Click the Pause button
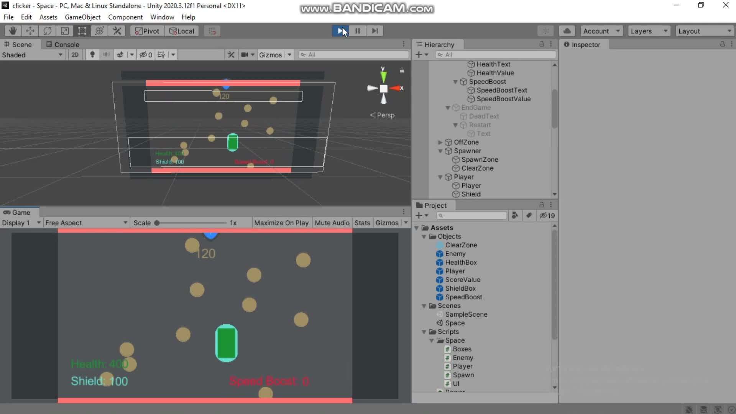Screen dimensions: 736x414 (x=357, y=31)
